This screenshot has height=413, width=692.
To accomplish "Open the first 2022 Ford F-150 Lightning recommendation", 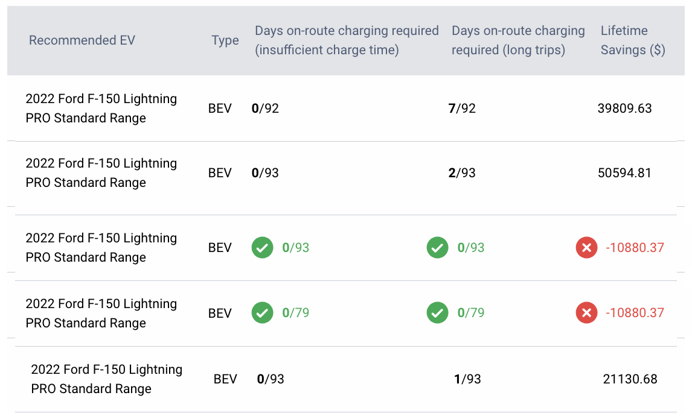I will (x=101, y=108).
